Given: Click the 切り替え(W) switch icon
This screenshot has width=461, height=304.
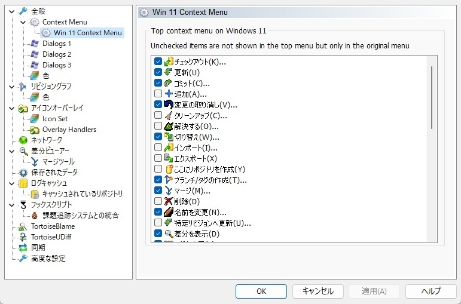Looking at the screenshot, I should coord(169,137).
